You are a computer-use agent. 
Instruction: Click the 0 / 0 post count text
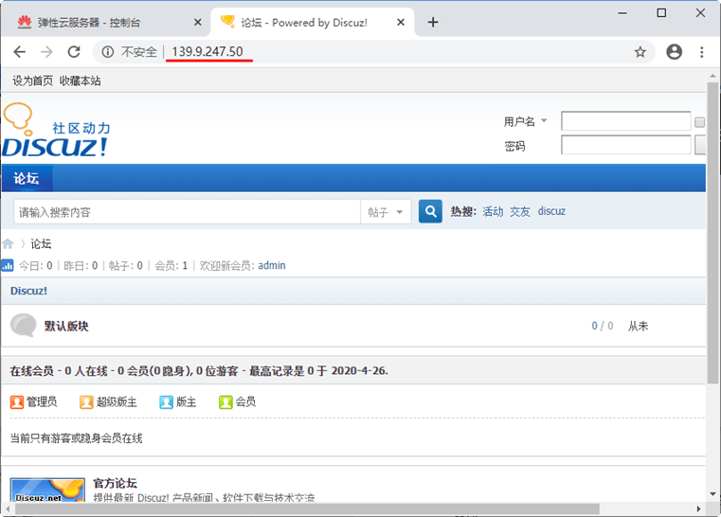603,326
